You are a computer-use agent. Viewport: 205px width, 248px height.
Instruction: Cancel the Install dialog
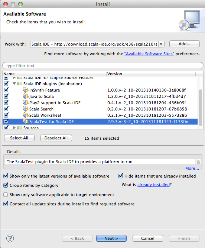coord(148,238)
